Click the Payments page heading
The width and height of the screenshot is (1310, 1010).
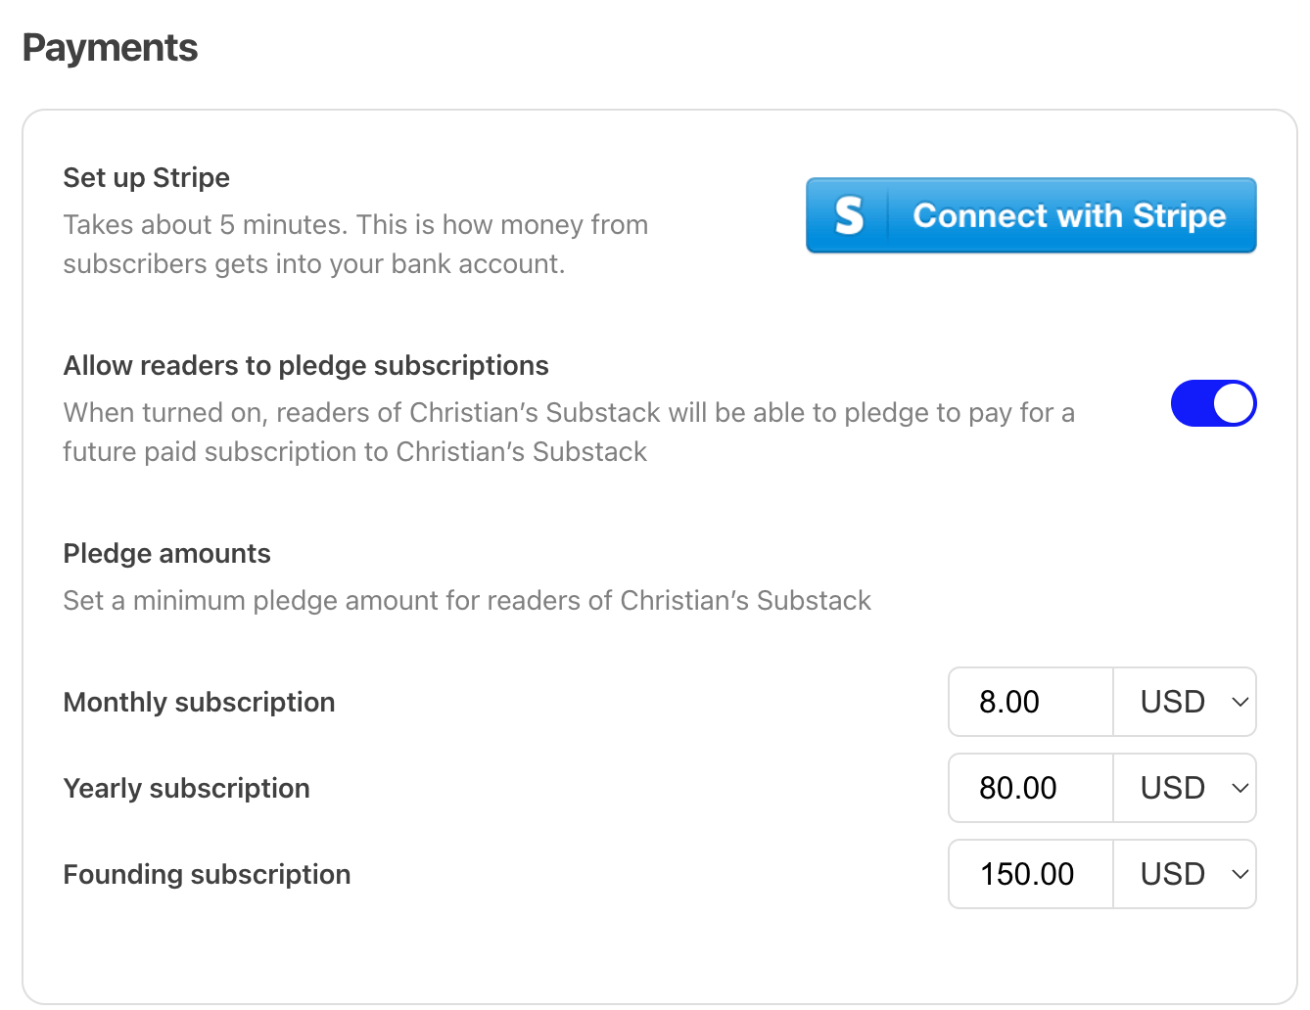(110, 48)
